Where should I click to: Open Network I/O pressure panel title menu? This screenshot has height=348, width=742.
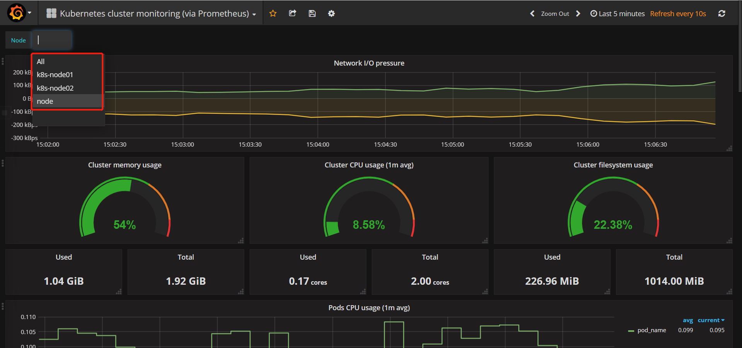click(x=369, y=63)
